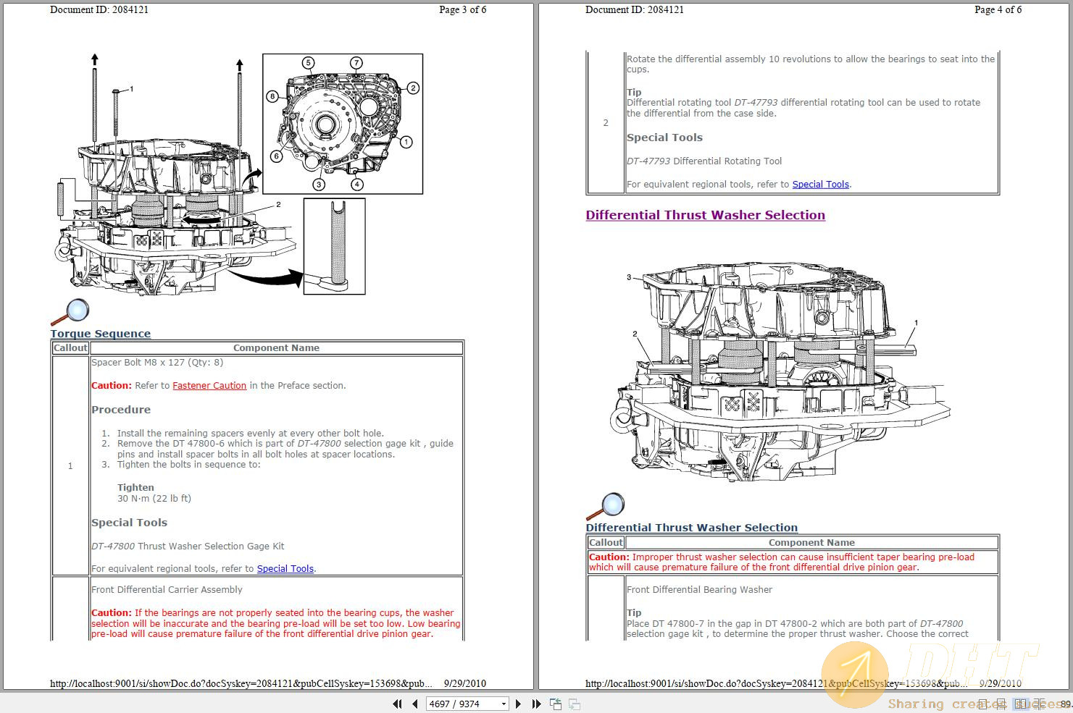The image size is (1073, 713).
Task: Click the Component Name header on page 4
Action: [x=811, y=543]
